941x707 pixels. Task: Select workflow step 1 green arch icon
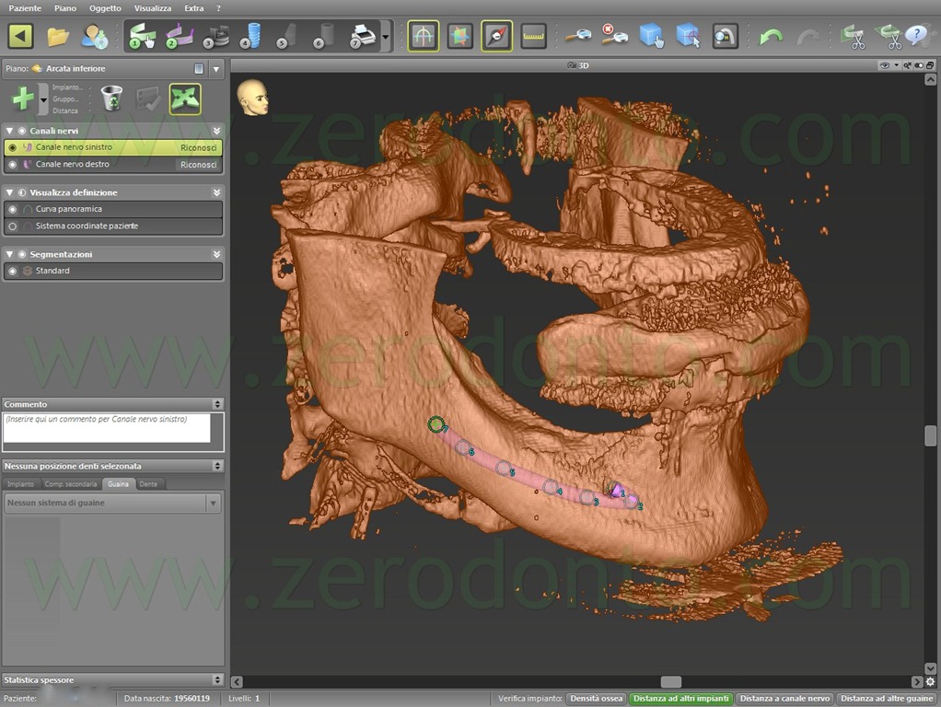point(142,36)
